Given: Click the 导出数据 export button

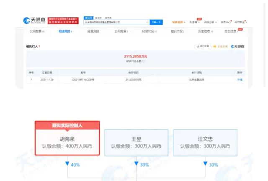Looking at the screenshot, I should [203, 46].
